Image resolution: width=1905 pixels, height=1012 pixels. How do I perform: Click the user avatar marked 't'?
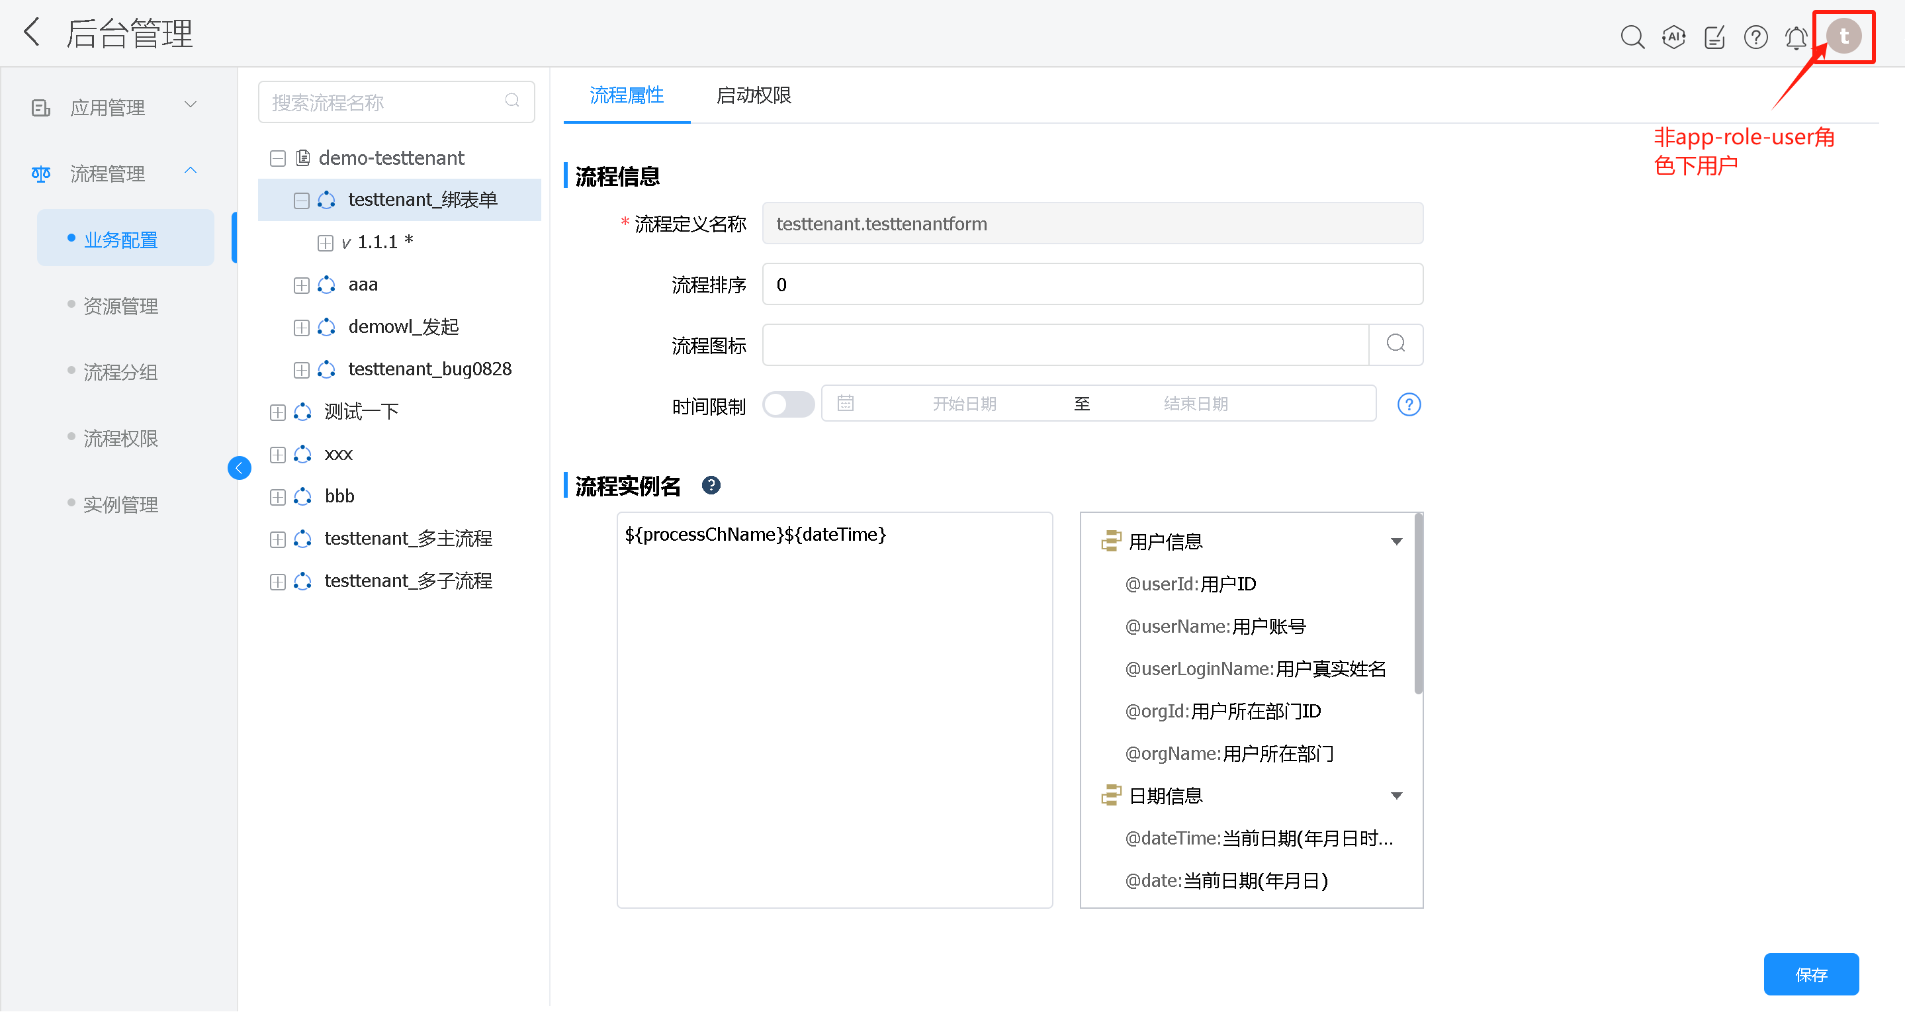(x=1843, y=35)
